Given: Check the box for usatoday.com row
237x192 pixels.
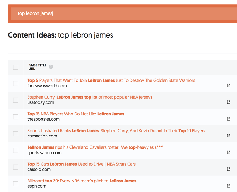Looking at the screenshot, I should tap(15, 100).
